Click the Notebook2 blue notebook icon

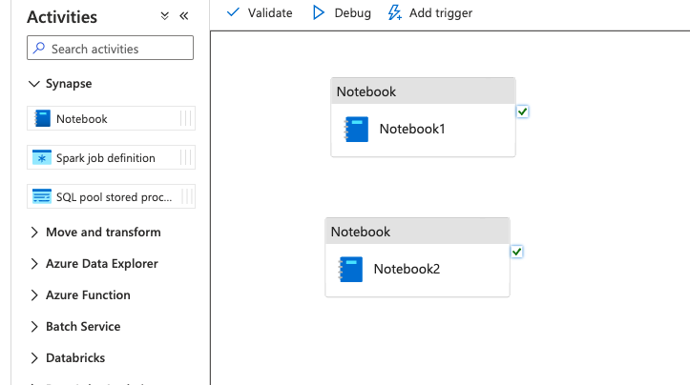coord(350,269)
